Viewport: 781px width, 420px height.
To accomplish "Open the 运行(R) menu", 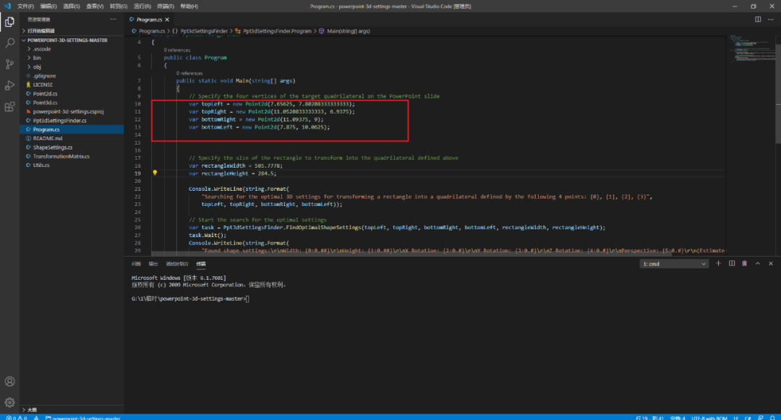I will (142, 7).
